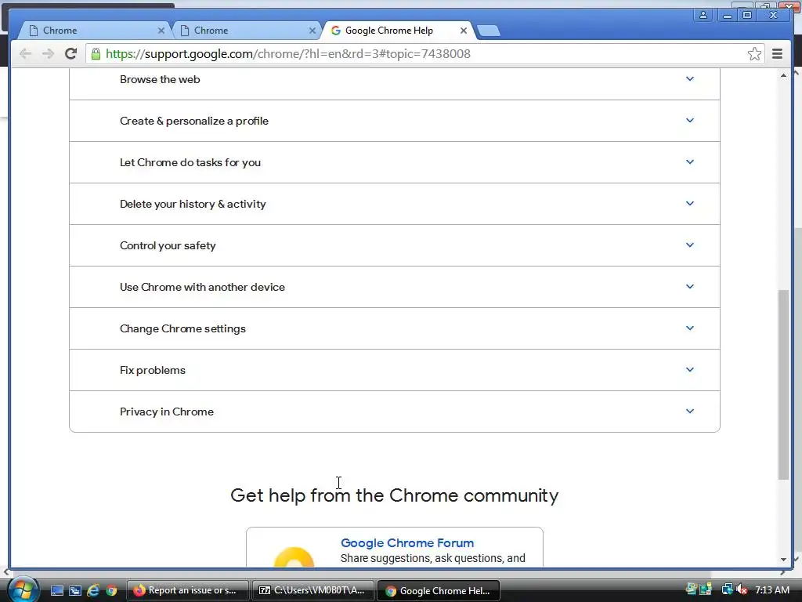
Task: Click Share suggestions, ask questions text
Action: click(x=432, y=558)
